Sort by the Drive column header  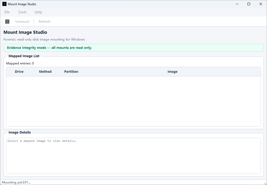coord(19,72)
